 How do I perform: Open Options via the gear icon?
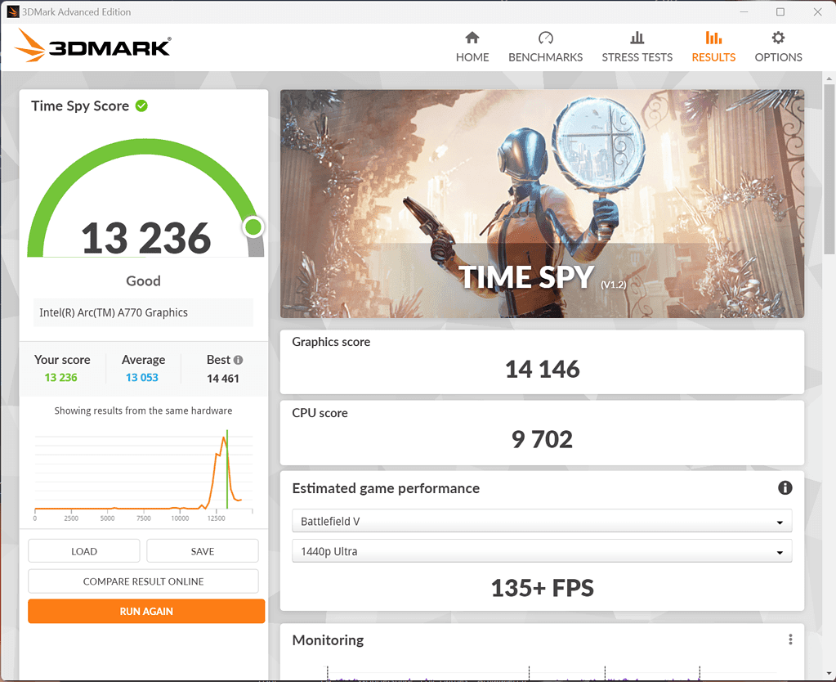[x=778, y=38]
